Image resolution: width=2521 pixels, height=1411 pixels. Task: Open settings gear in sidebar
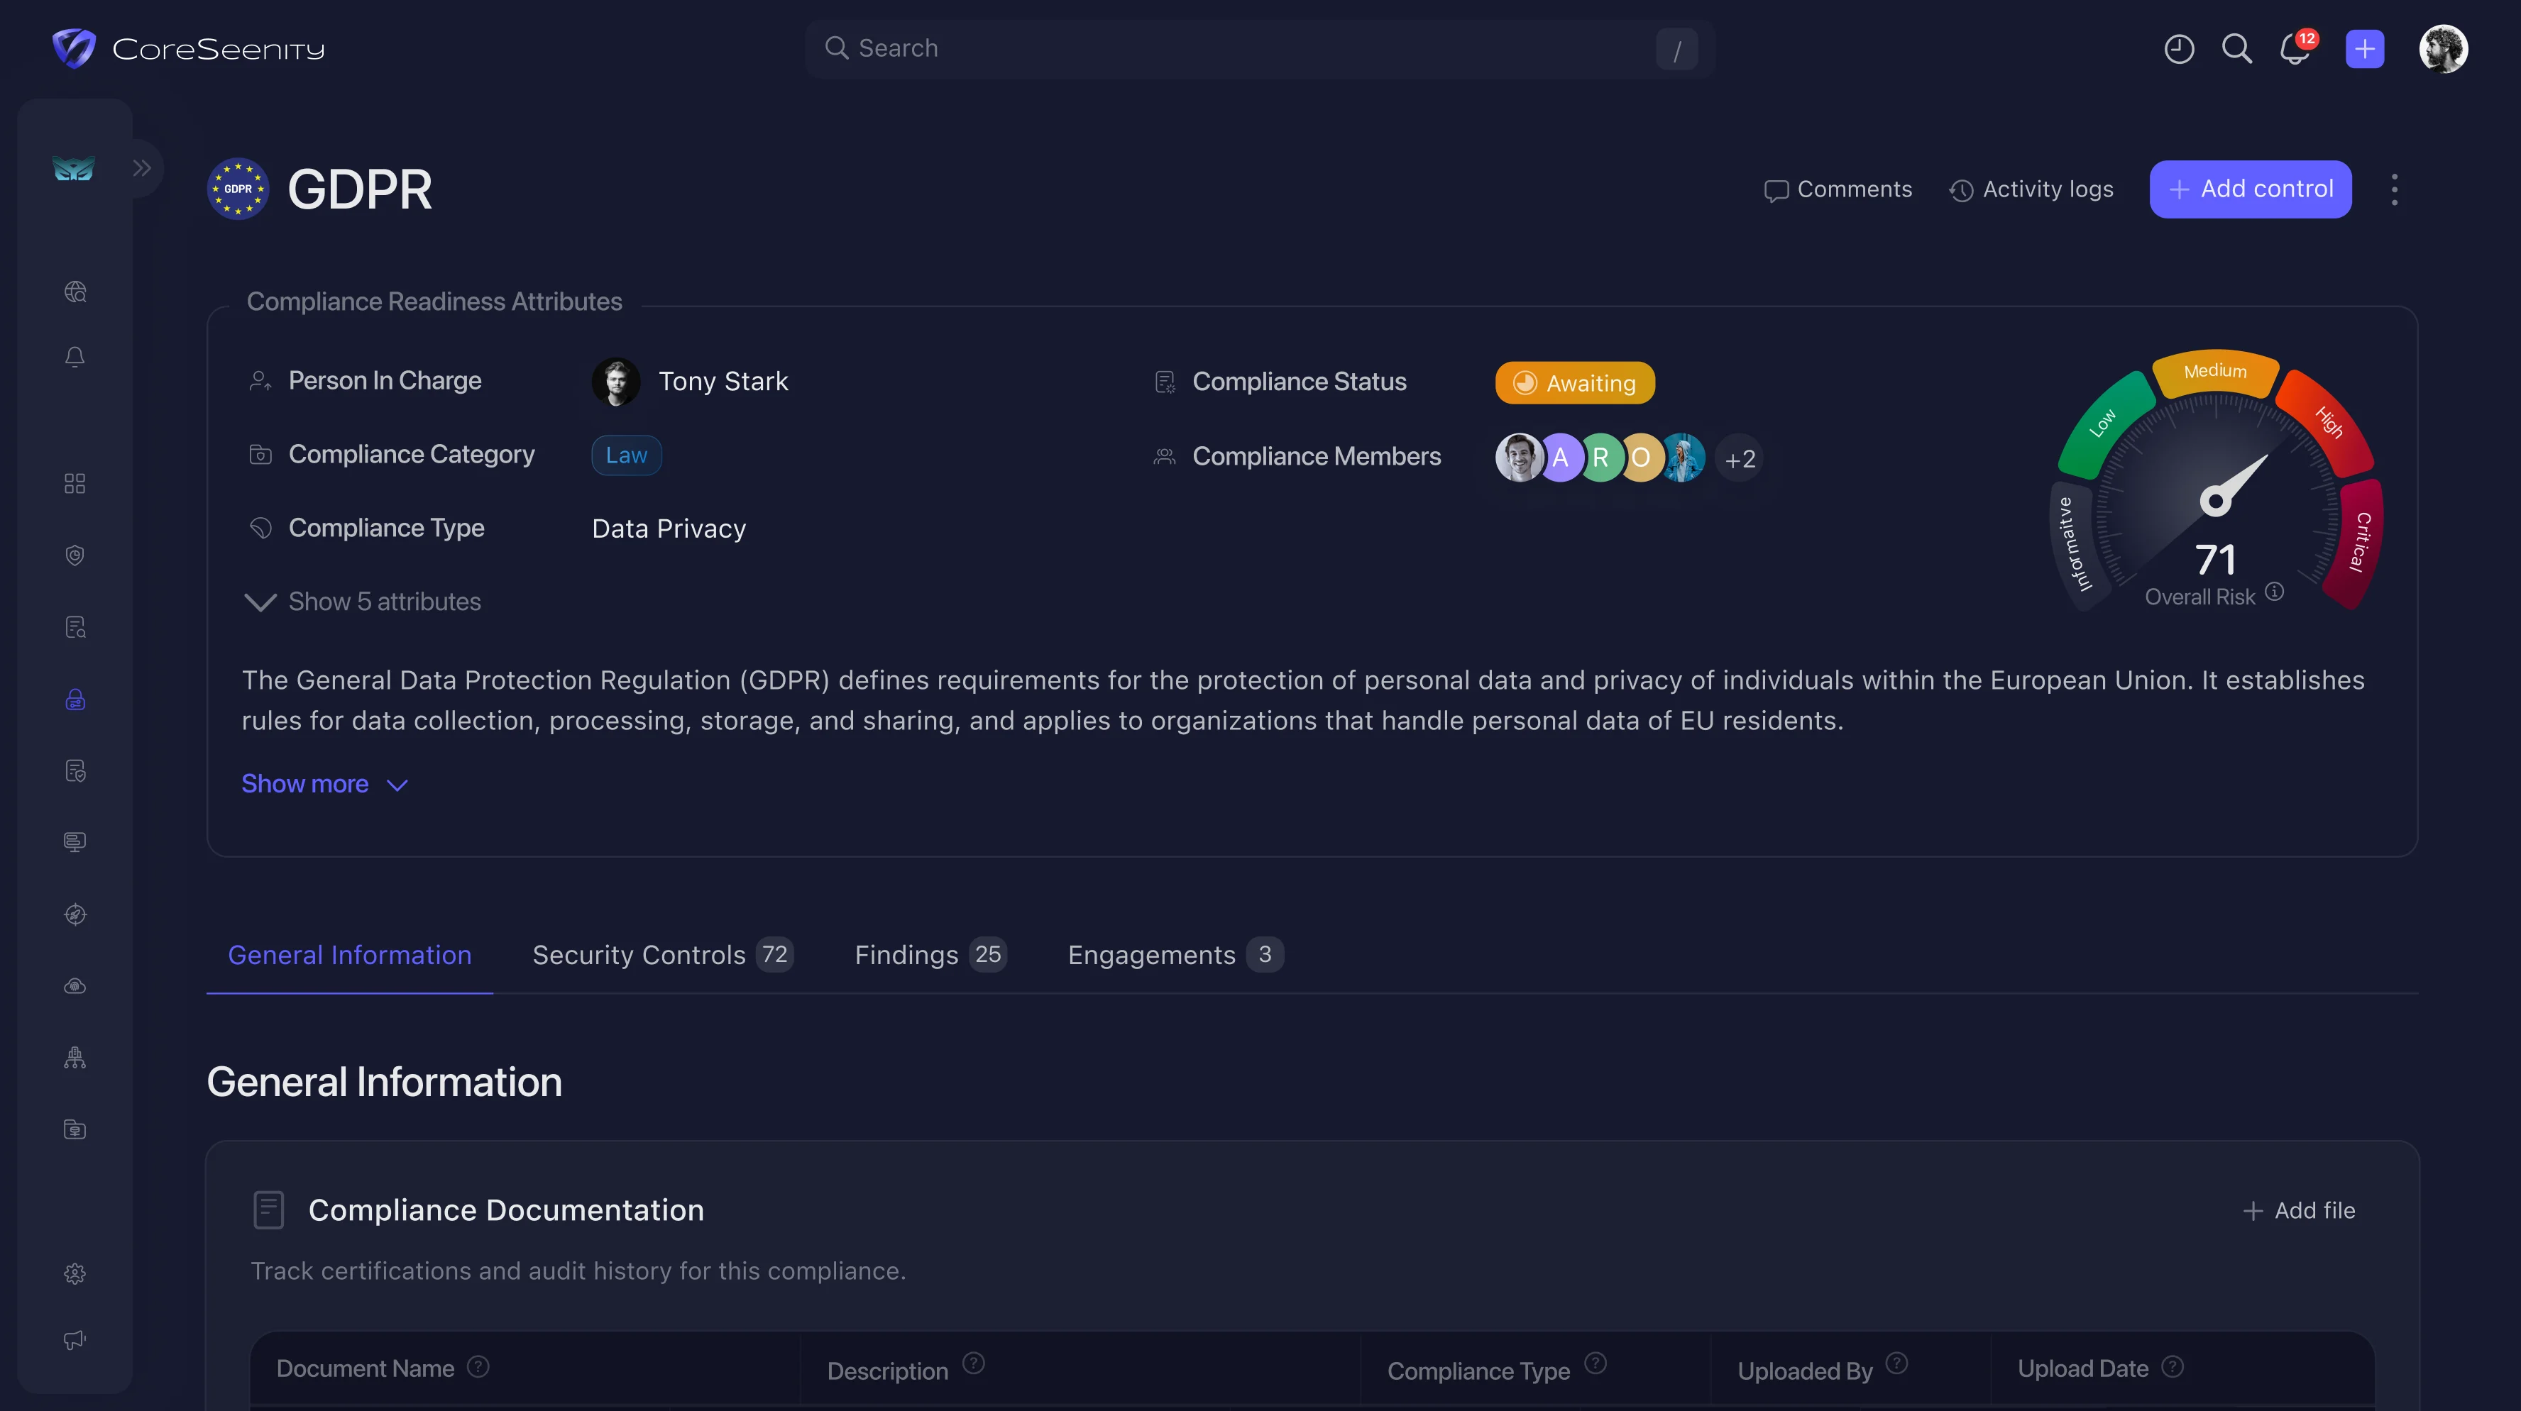75,1273
